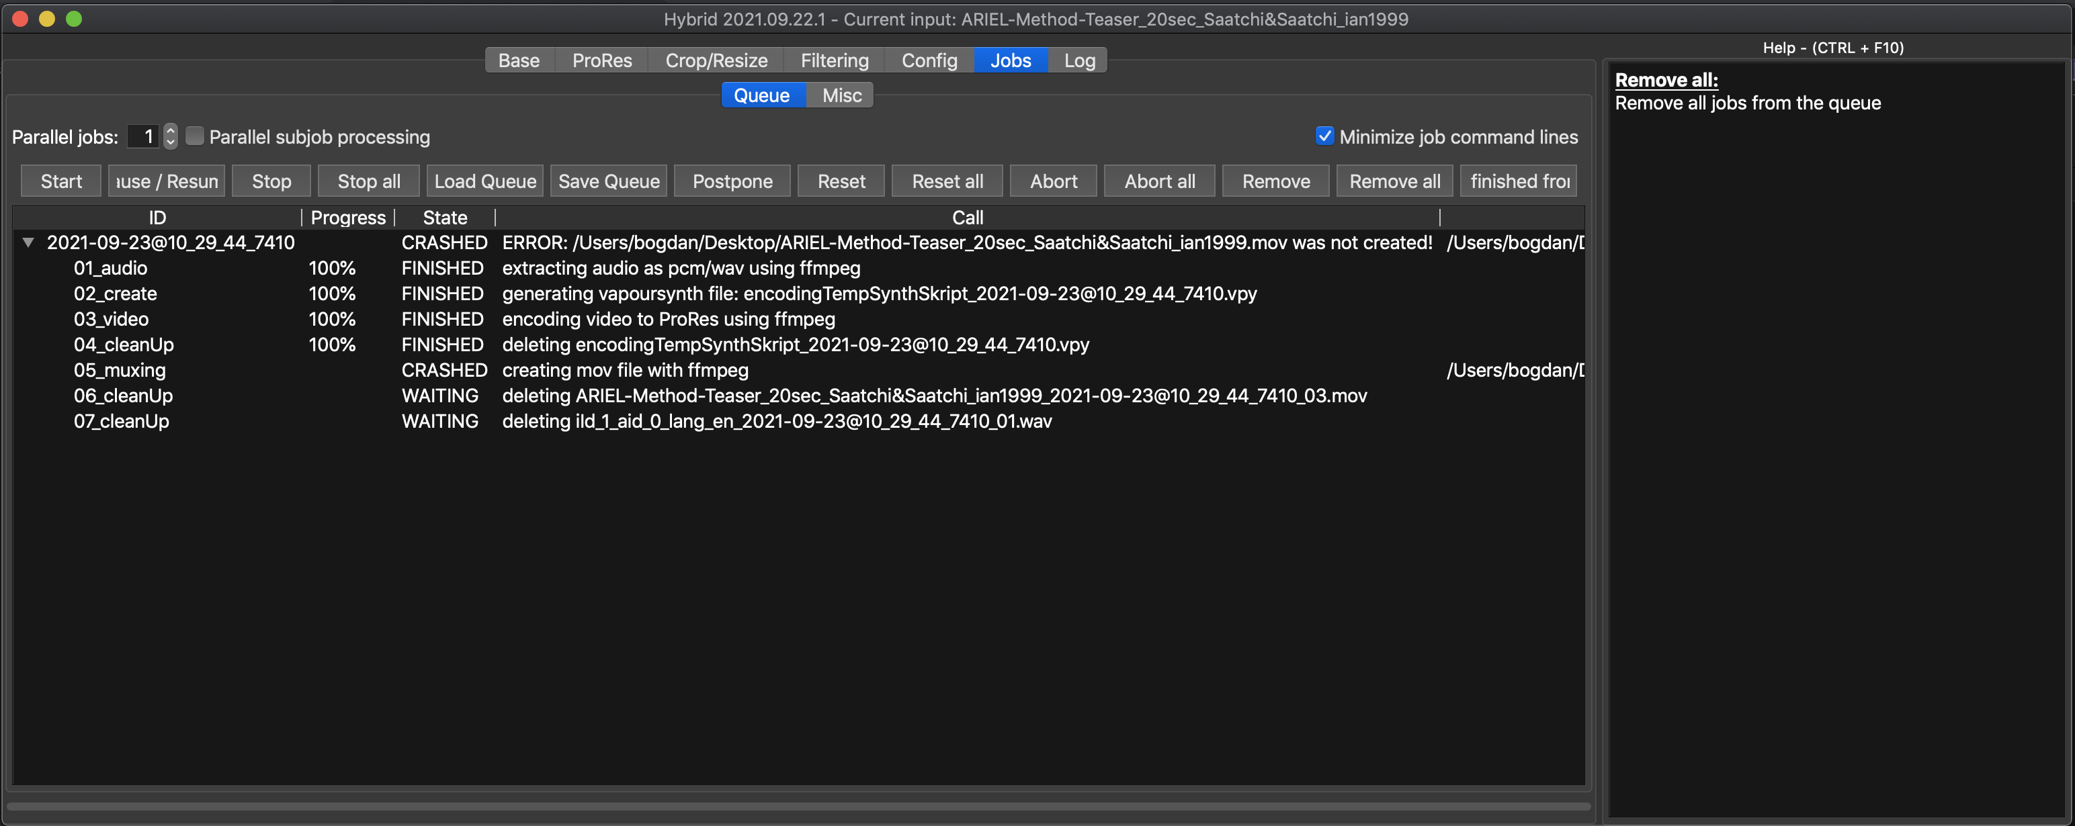This screenshot has width=2075, height=826.
Task: Open the Filtering tab
Action: click(834, 60)
